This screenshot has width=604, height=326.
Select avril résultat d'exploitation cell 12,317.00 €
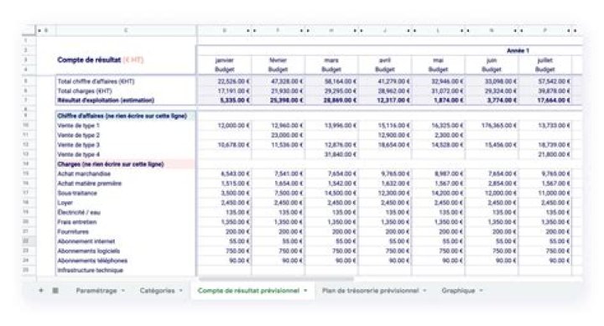click(385, 100)
